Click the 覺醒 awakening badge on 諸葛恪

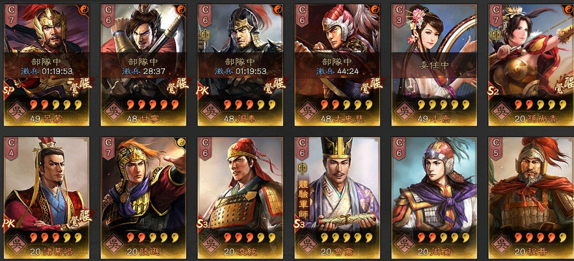[80, 216]
